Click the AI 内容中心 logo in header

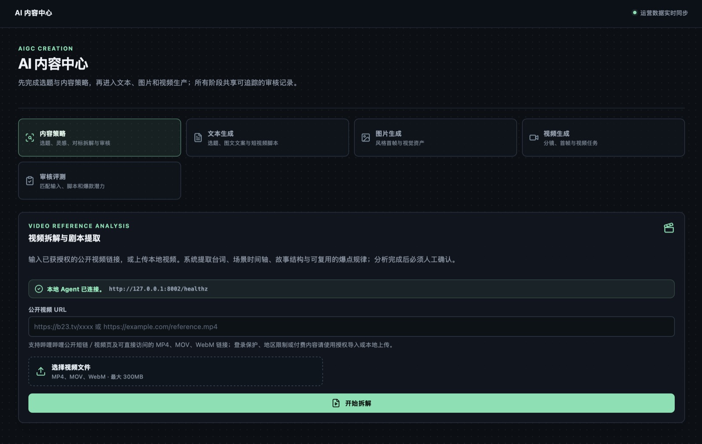point(33,13)
